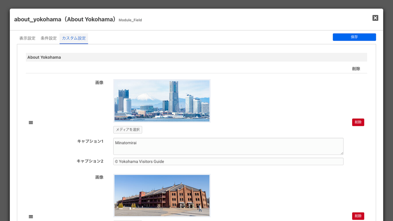Click the キャプション1 field label

90,142
